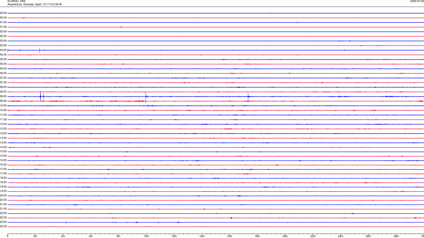Select the 02:30 time row label
Image resolution: width=424 pixels, height=238 pixels.
coord(3,36)
